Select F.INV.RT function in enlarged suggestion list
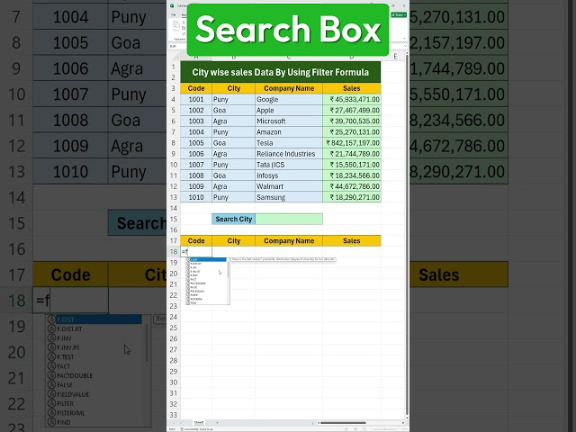The height and width of the screenshot is (432, 576). click(68, 347)
